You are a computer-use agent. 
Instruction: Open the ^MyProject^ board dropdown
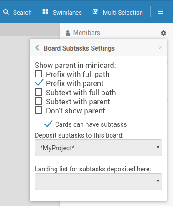[98, 148]
